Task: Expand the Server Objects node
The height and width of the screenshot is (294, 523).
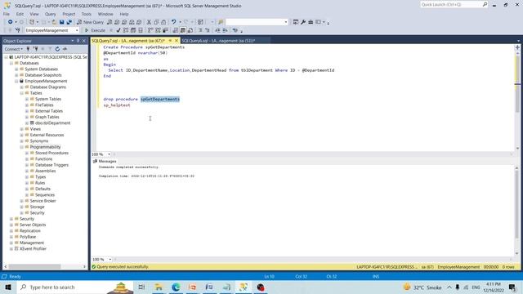Action: 11,225
